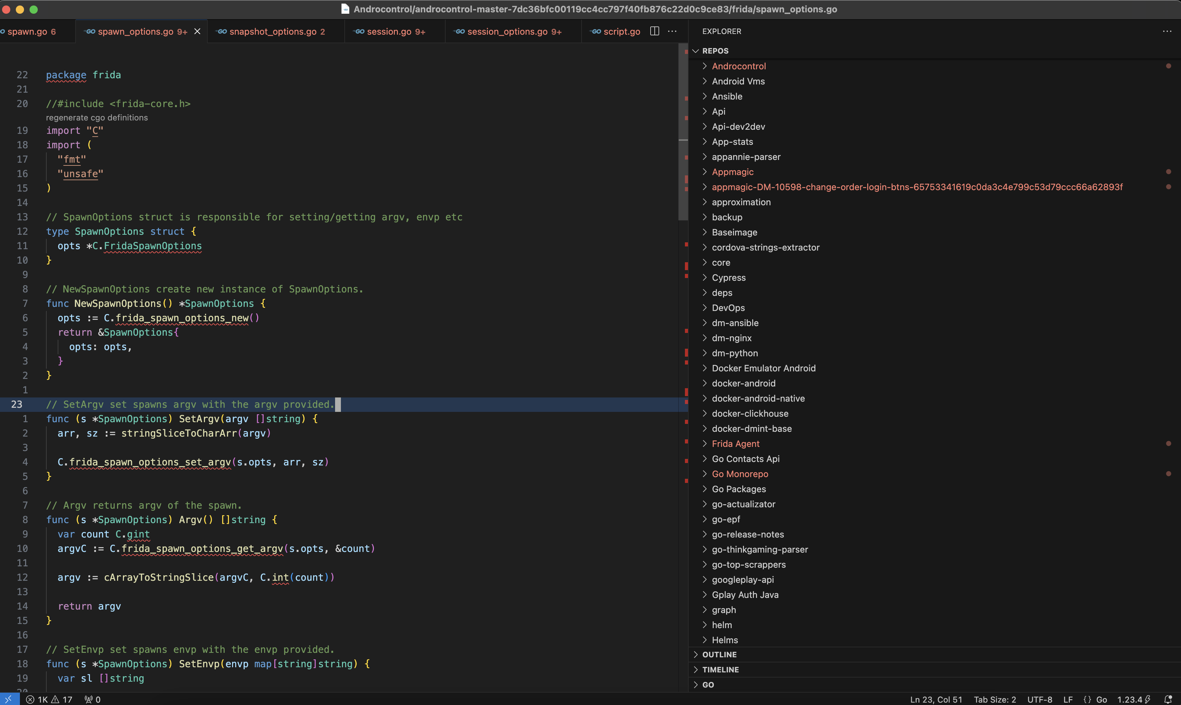
Task: Change end of line sequence LF
Action: pos(1068,699)
